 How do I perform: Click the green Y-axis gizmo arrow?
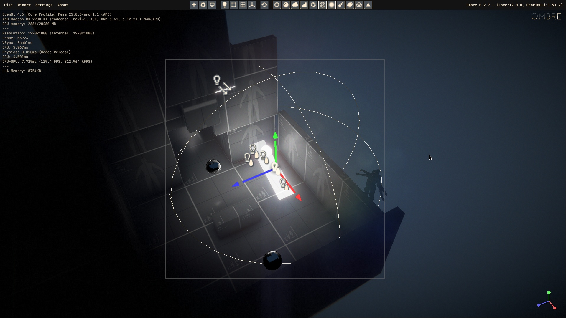pyautogui.click(x=275, y=136)
